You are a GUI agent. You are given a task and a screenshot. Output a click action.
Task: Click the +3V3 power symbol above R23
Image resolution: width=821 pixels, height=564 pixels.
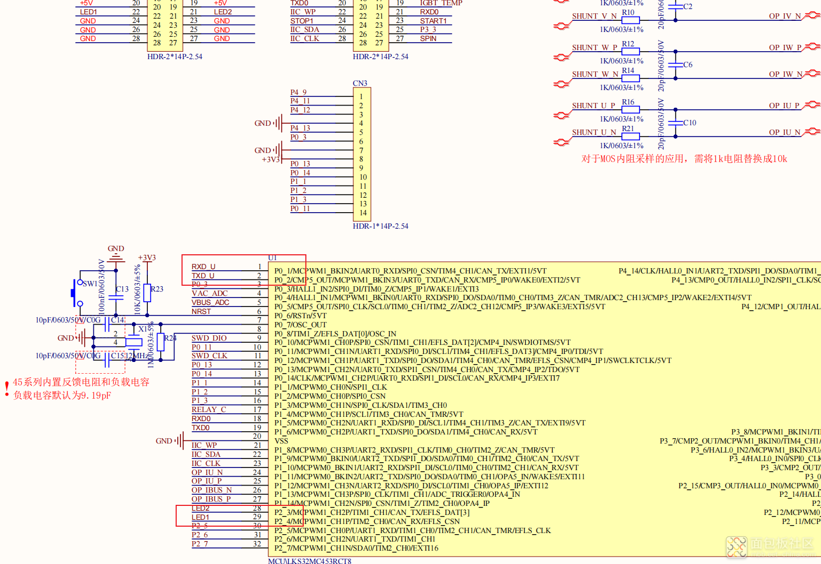click(147, 257)
